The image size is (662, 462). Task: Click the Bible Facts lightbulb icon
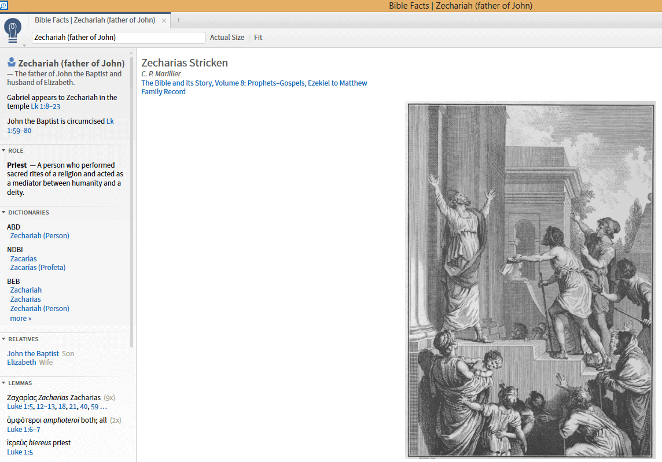tap(13, 29)
